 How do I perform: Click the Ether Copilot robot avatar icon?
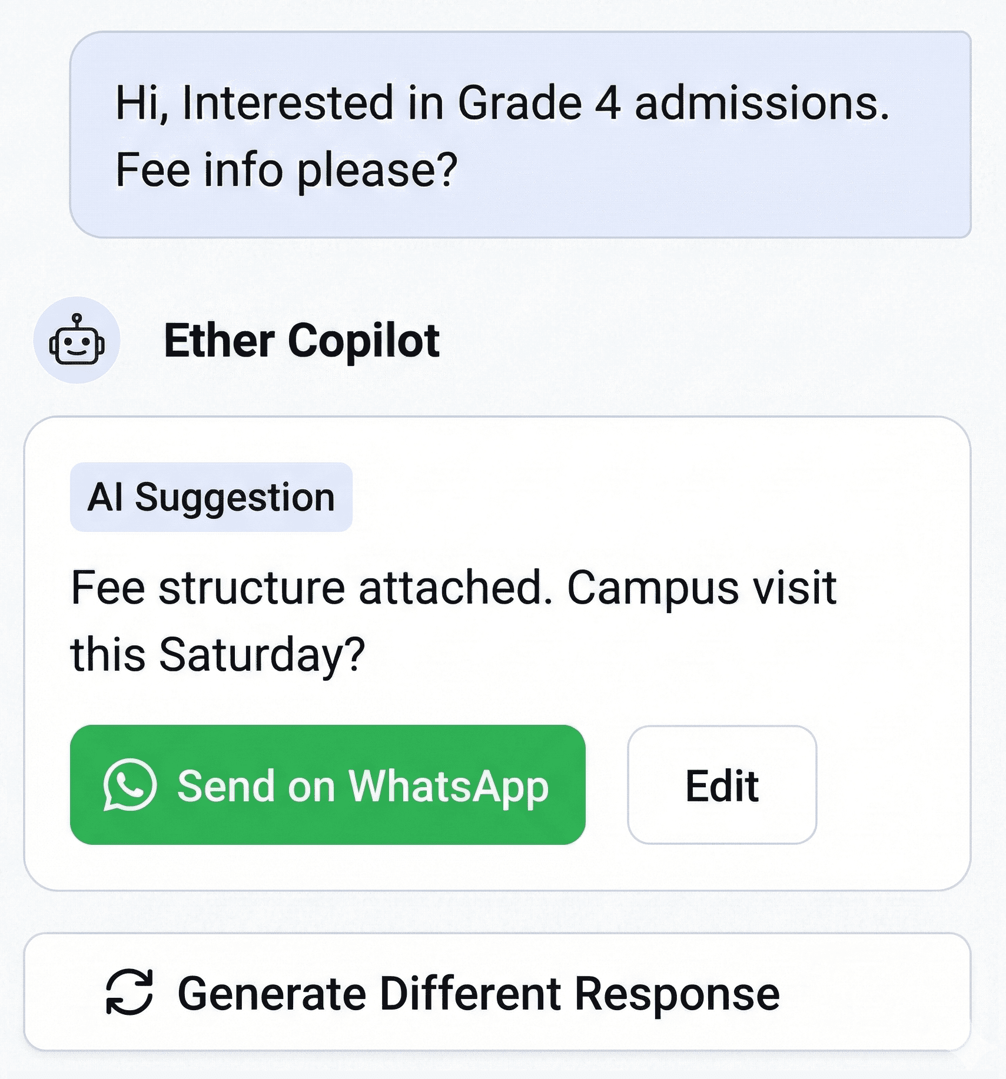tap(77, 340)
